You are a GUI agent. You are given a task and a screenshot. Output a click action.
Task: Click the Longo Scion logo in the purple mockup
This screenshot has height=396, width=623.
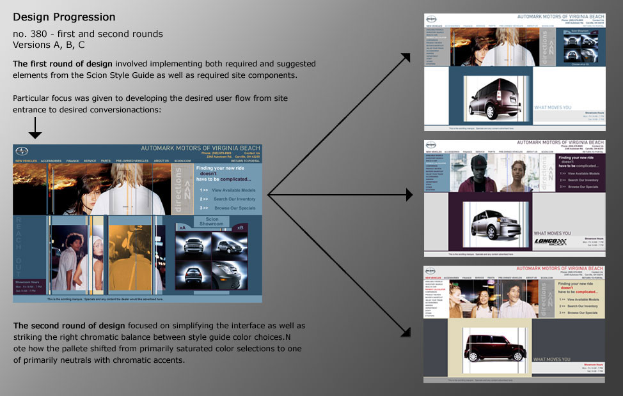click(x=550, y=241)
